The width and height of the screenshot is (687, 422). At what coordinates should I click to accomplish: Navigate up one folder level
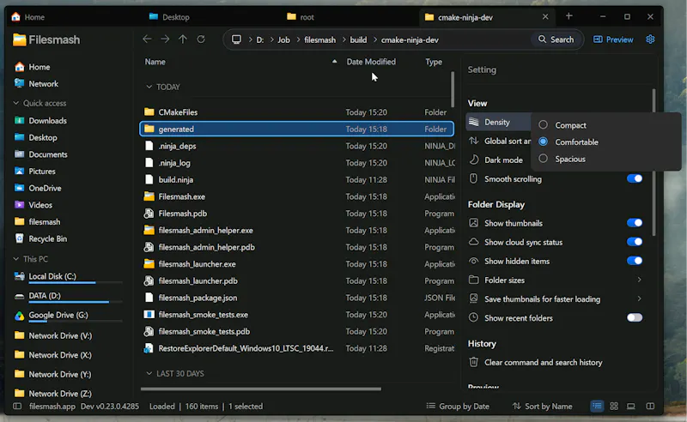[183, 39]
